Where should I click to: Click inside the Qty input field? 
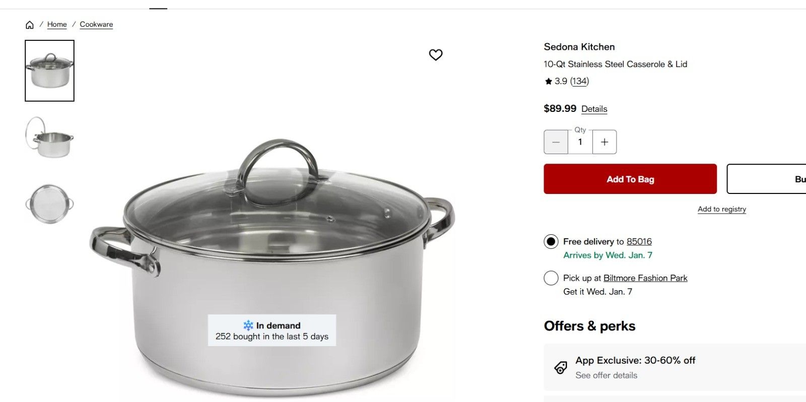tap(580, 142)
